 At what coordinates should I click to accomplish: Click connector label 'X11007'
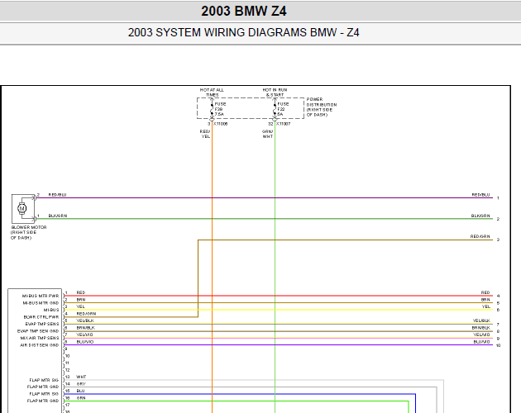(283, 124)
